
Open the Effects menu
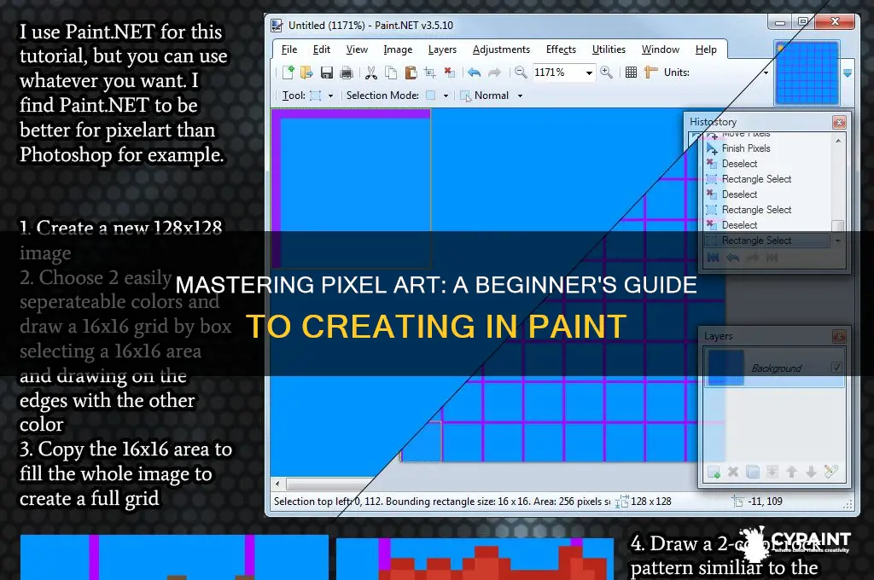(x=561, y=49)
